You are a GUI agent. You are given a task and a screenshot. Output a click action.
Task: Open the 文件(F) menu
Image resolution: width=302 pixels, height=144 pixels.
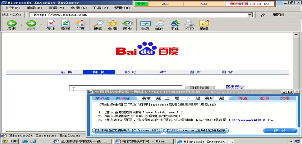[13, 8]
